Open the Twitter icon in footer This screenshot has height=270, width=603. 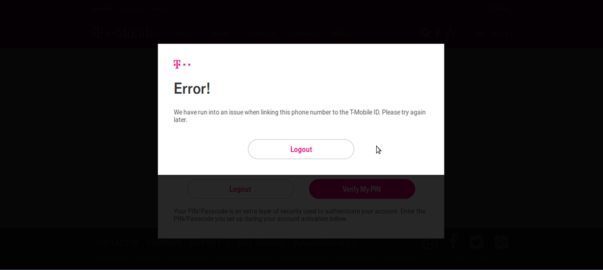pyautogui.click(x=476, y=242)
